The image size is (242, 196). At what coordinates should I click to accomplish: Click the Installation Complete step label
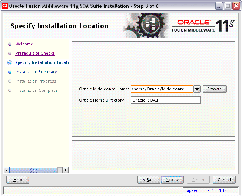point(36,90)
